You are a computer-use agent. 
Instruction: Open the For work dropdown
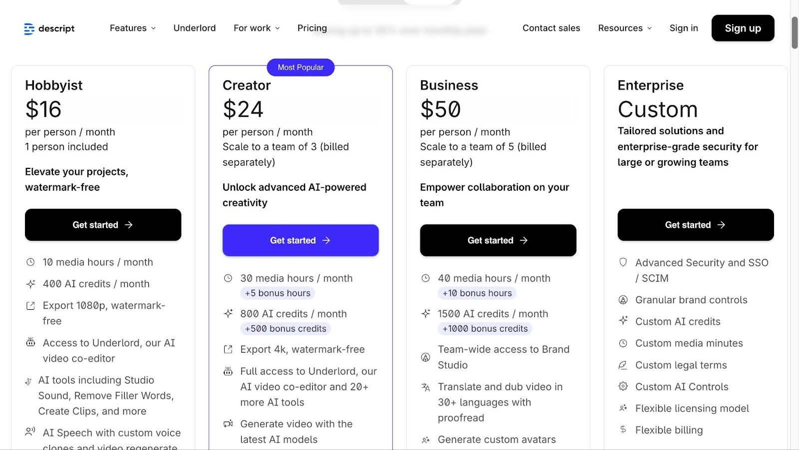click(257, 28)
